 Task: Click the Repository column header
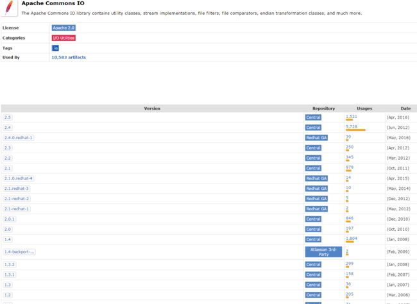[323, 108]
